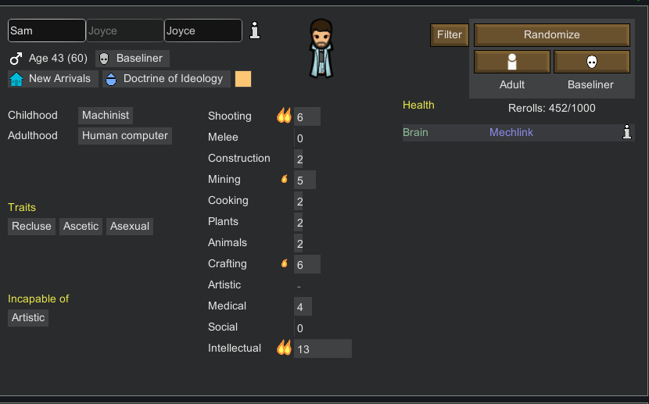Click the Mechlink hediff text
The height and width of the screenshot is (404, 649).
click(x=511, y=132)
